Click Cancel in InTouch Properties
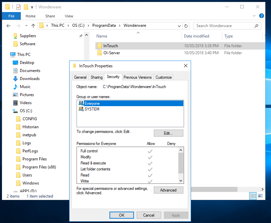 coord(149,215)
